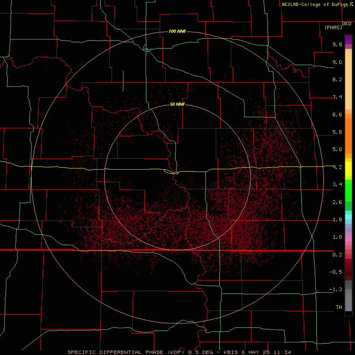Click the 1.8 scale value label
This screenshot has height=355, width=355.
[x=337, y=220]
